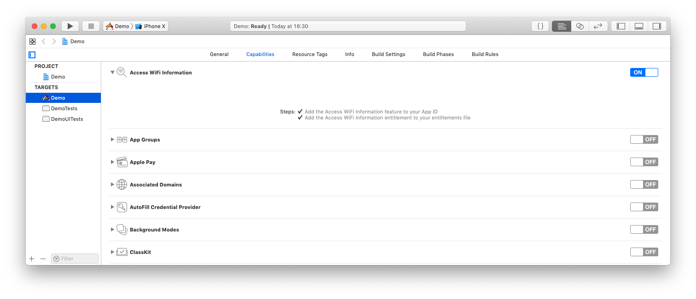The image size is (696, 299).
Task: Select the Capabilities tab
Action: tap(260, 54)
